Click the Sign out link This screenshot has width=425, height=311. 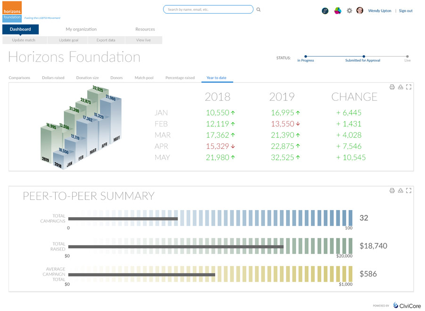(406, 11)
